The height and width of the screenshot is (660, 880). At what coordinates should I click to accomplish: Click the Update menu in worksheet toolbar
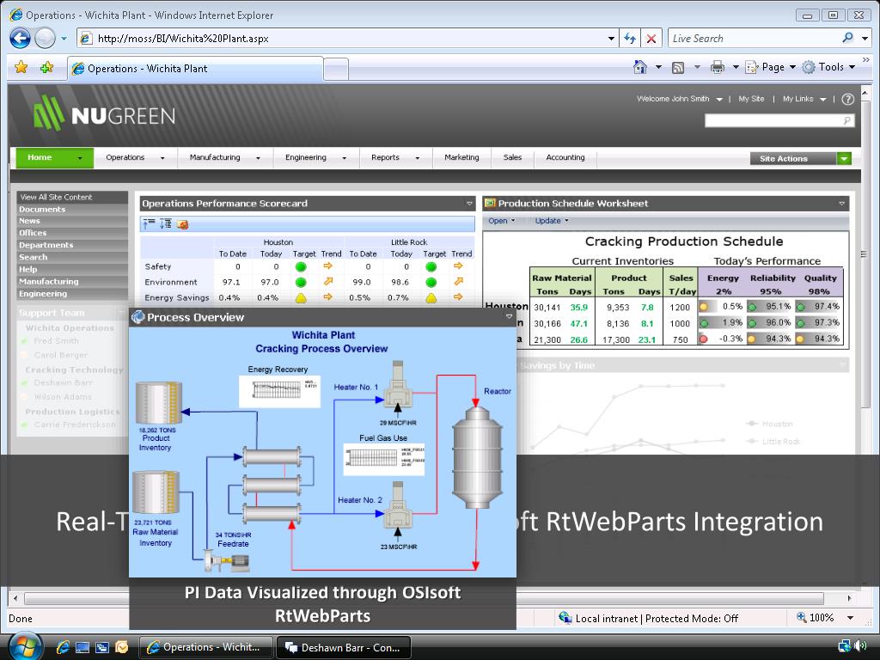click(552, 221)
